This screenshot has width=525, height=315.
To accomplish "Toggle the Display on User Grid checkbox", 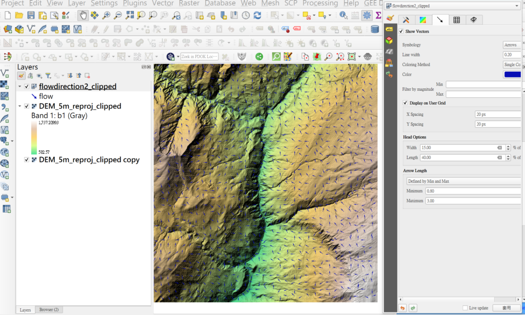I will coord(406,103).
